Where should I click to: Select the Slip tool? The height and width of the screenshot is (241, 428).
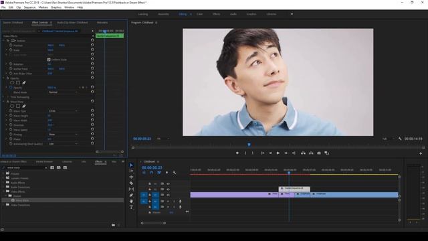coord(131,189)
